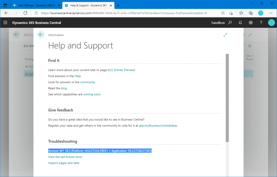Screen dimensions: 277x177
Task: Open the Edge browser profile avatar
Action: (260, 13)
